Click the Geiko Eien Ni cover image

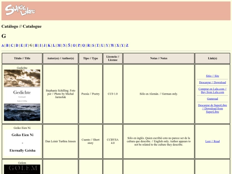pyautogui.click(x=22, y=143)
